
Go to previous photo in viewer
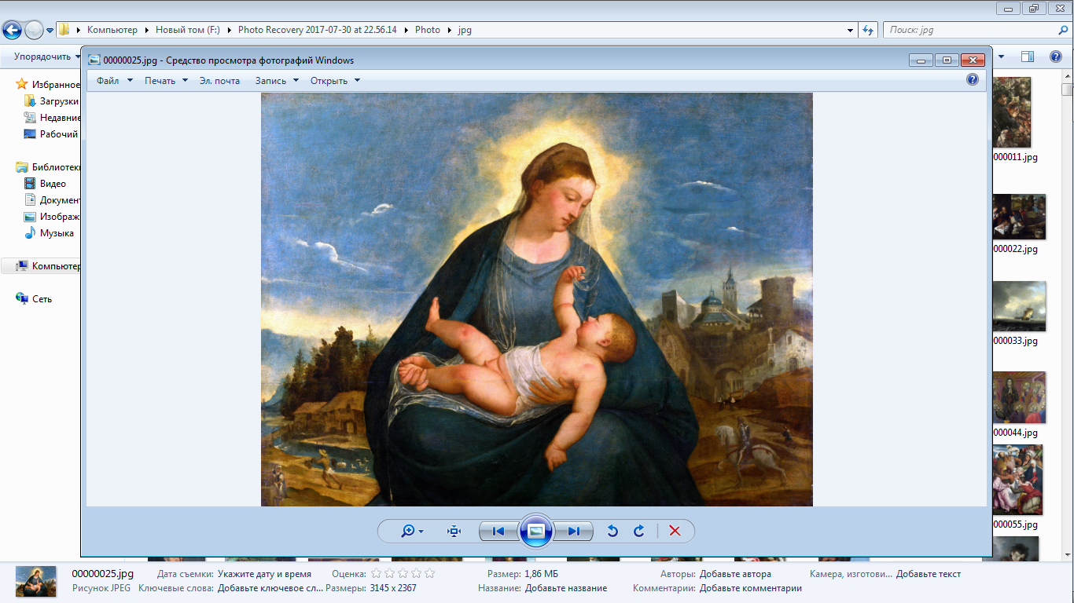coord(498,532)
